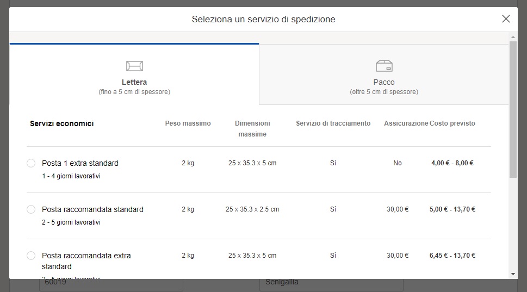Image resolution: width=527 pixels, height=292 pixels.
Task: Select Posta raccomandata extra standard radio button
Action: pos(31,256)
